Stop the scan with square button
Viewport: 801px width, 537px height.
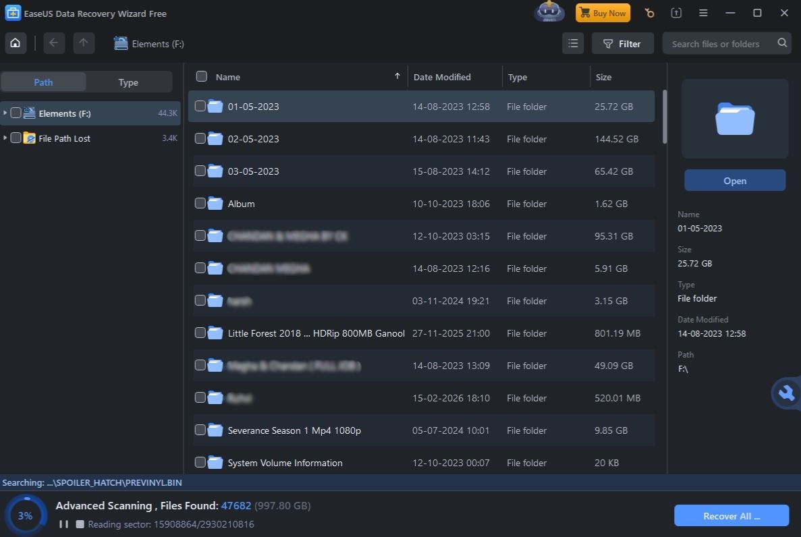[80, 524]
